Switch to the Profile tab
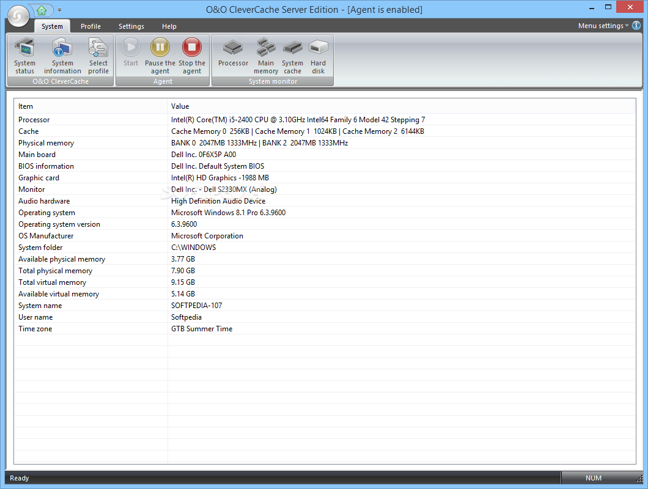The height and width of the screenshot is (489, 648). [90, 26]
